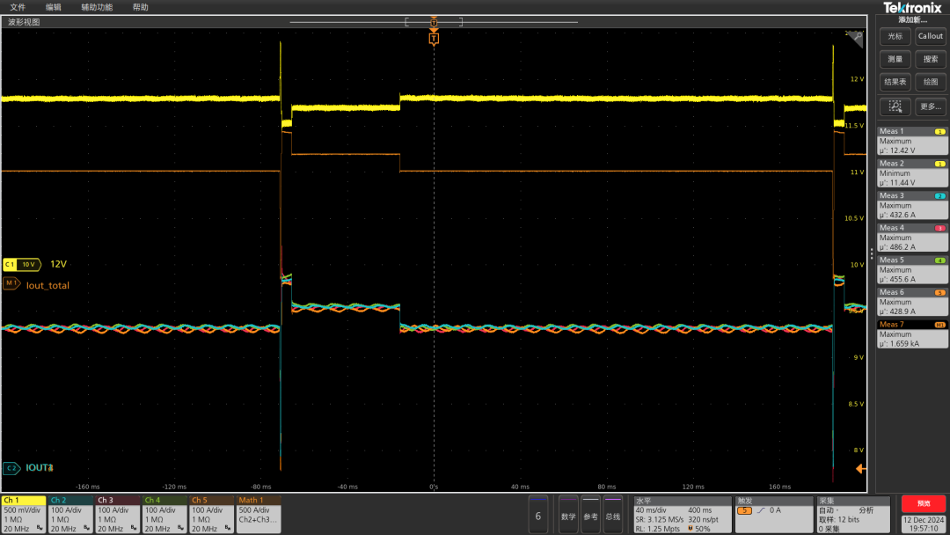Add a bus with 总线 button
Screen dimensions: 950x535
pos(612,515)
